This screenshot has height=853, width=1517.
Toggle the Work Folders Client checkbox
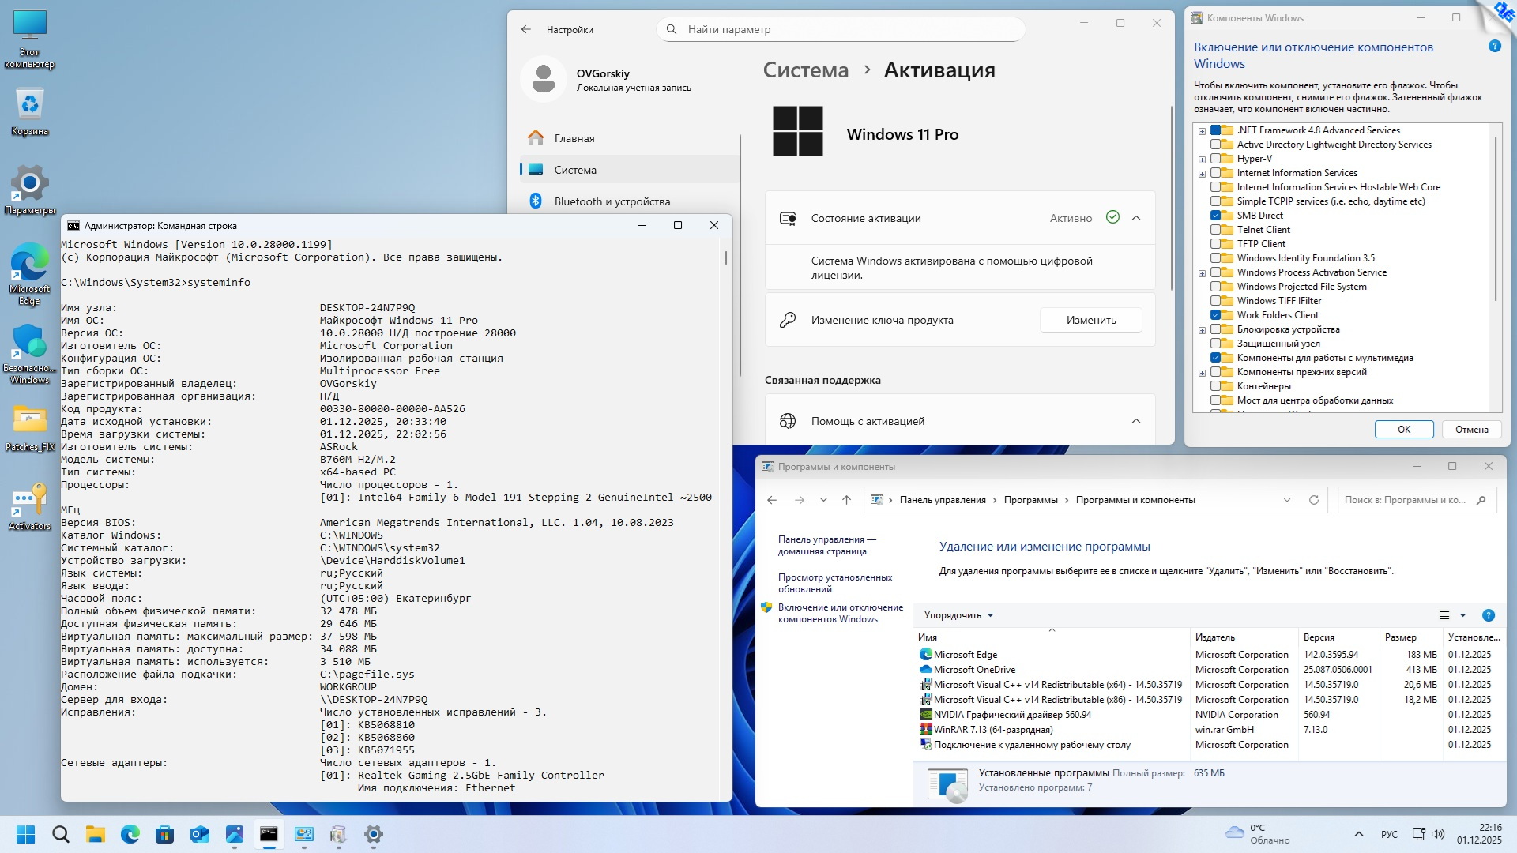[x=1216, y=315]
